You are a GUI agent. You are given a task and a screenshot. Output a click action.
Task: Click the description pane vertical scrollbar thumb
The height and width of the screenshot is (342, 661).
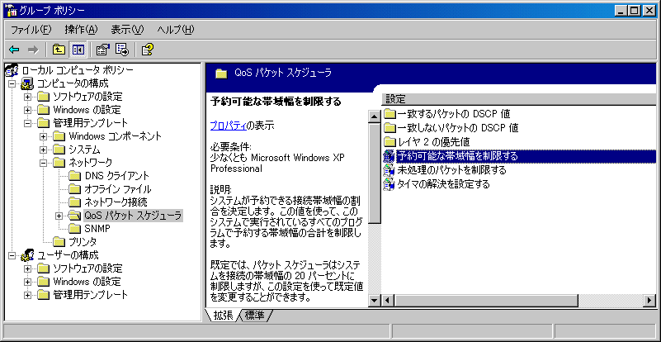pos(375,173)
